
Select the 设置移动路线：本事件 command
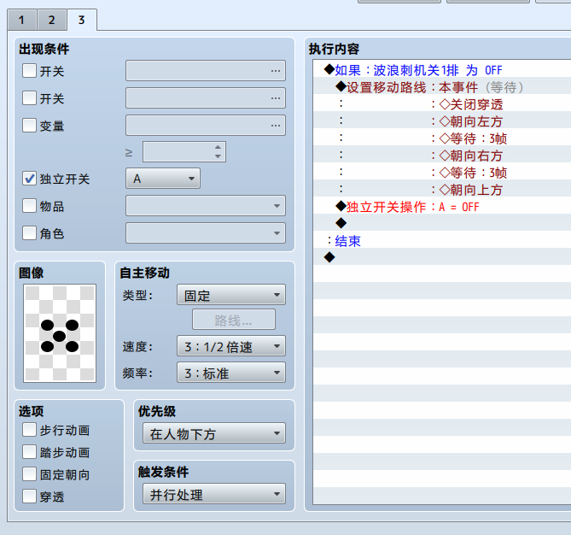pyautogui.click(x=442, y=86)
